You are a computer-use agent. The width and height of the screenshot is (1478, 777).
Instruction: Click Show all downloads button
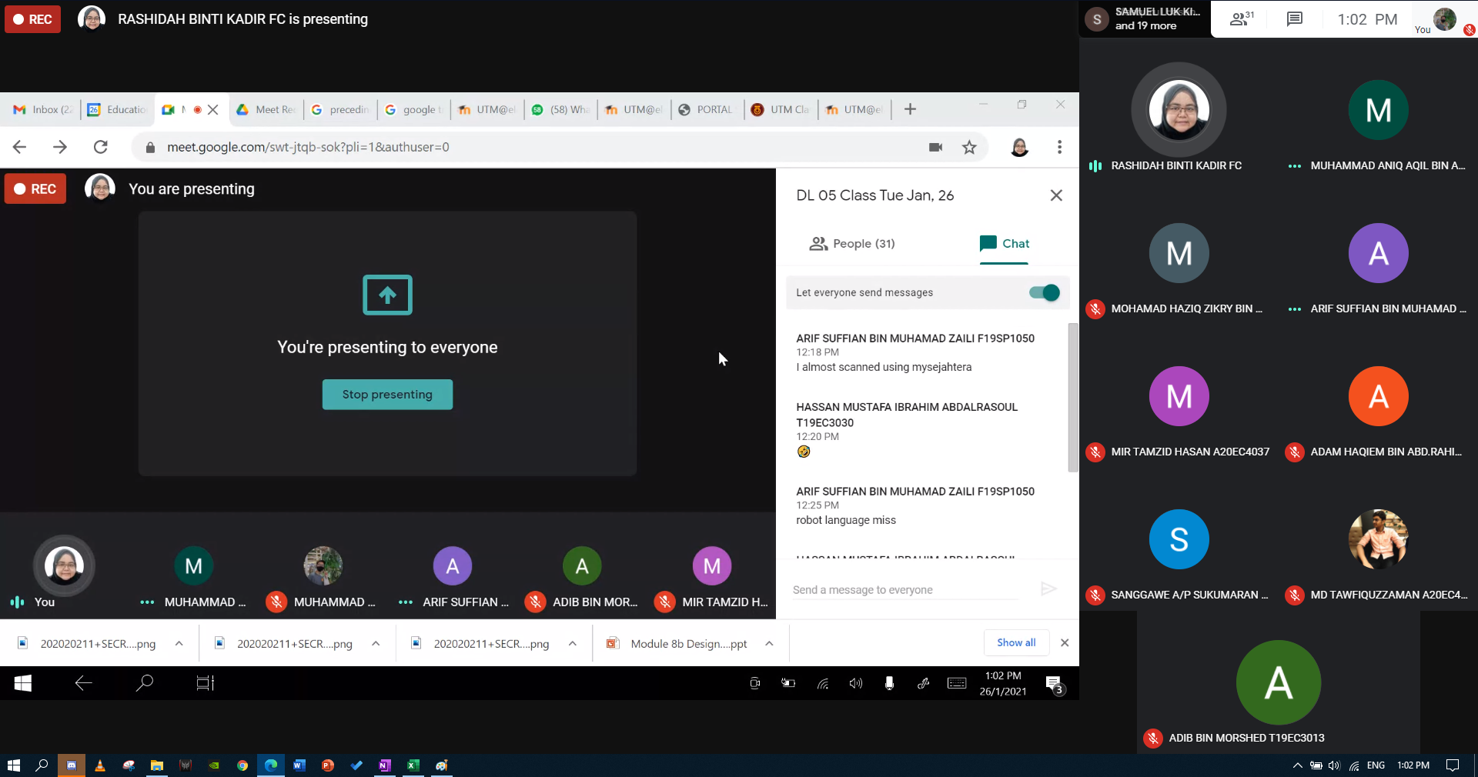[x=1015, y=642]
